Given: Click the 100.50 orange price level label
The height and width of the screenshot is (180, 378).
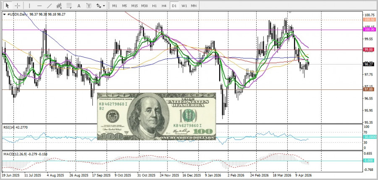Looking at the screenshot, I should [370, 20].
